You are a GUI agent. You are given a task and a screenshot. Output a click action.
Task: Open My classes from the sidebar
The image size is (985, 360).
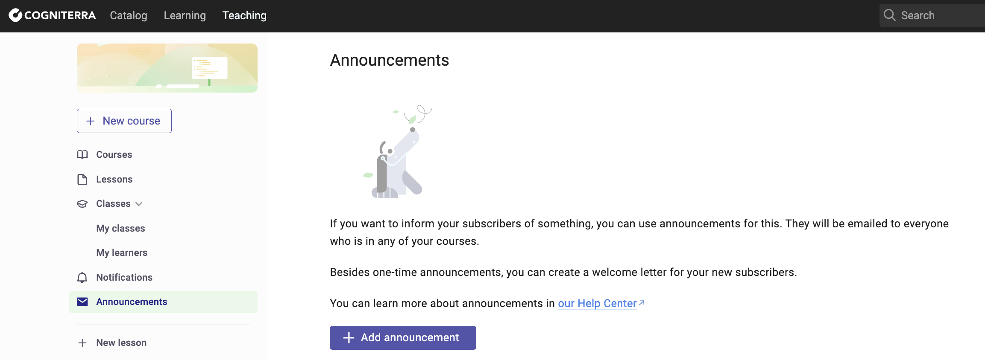[121, 228]
